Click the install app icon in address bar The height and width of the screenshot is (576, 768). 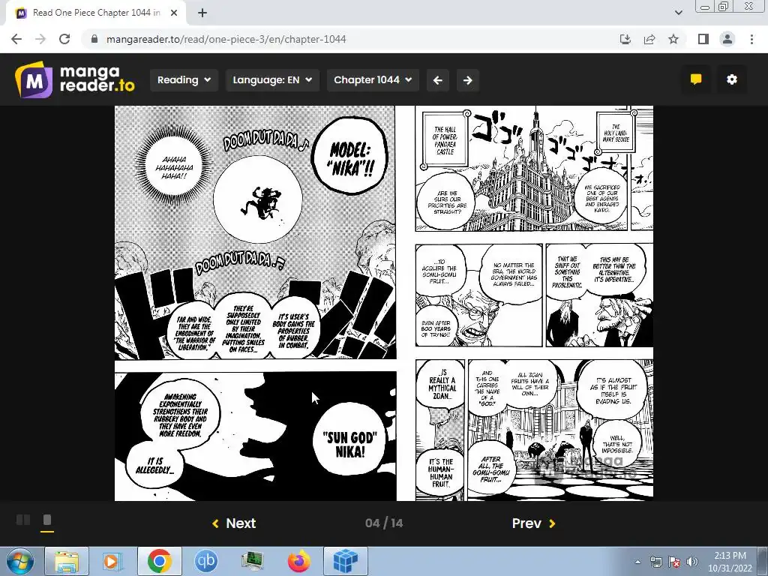click(x=625, y=39)
